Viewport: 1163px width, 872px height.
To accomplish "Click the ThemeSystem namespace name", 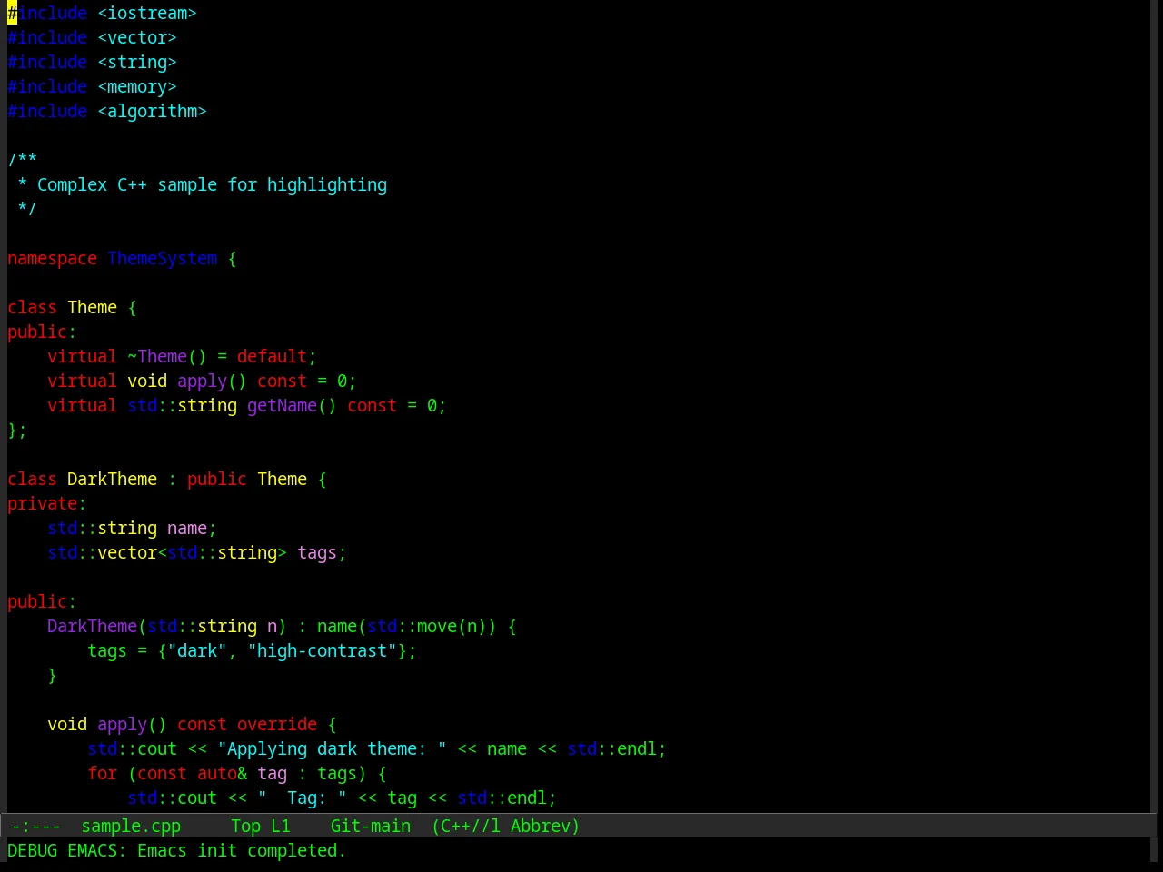I will coord(163,258).
